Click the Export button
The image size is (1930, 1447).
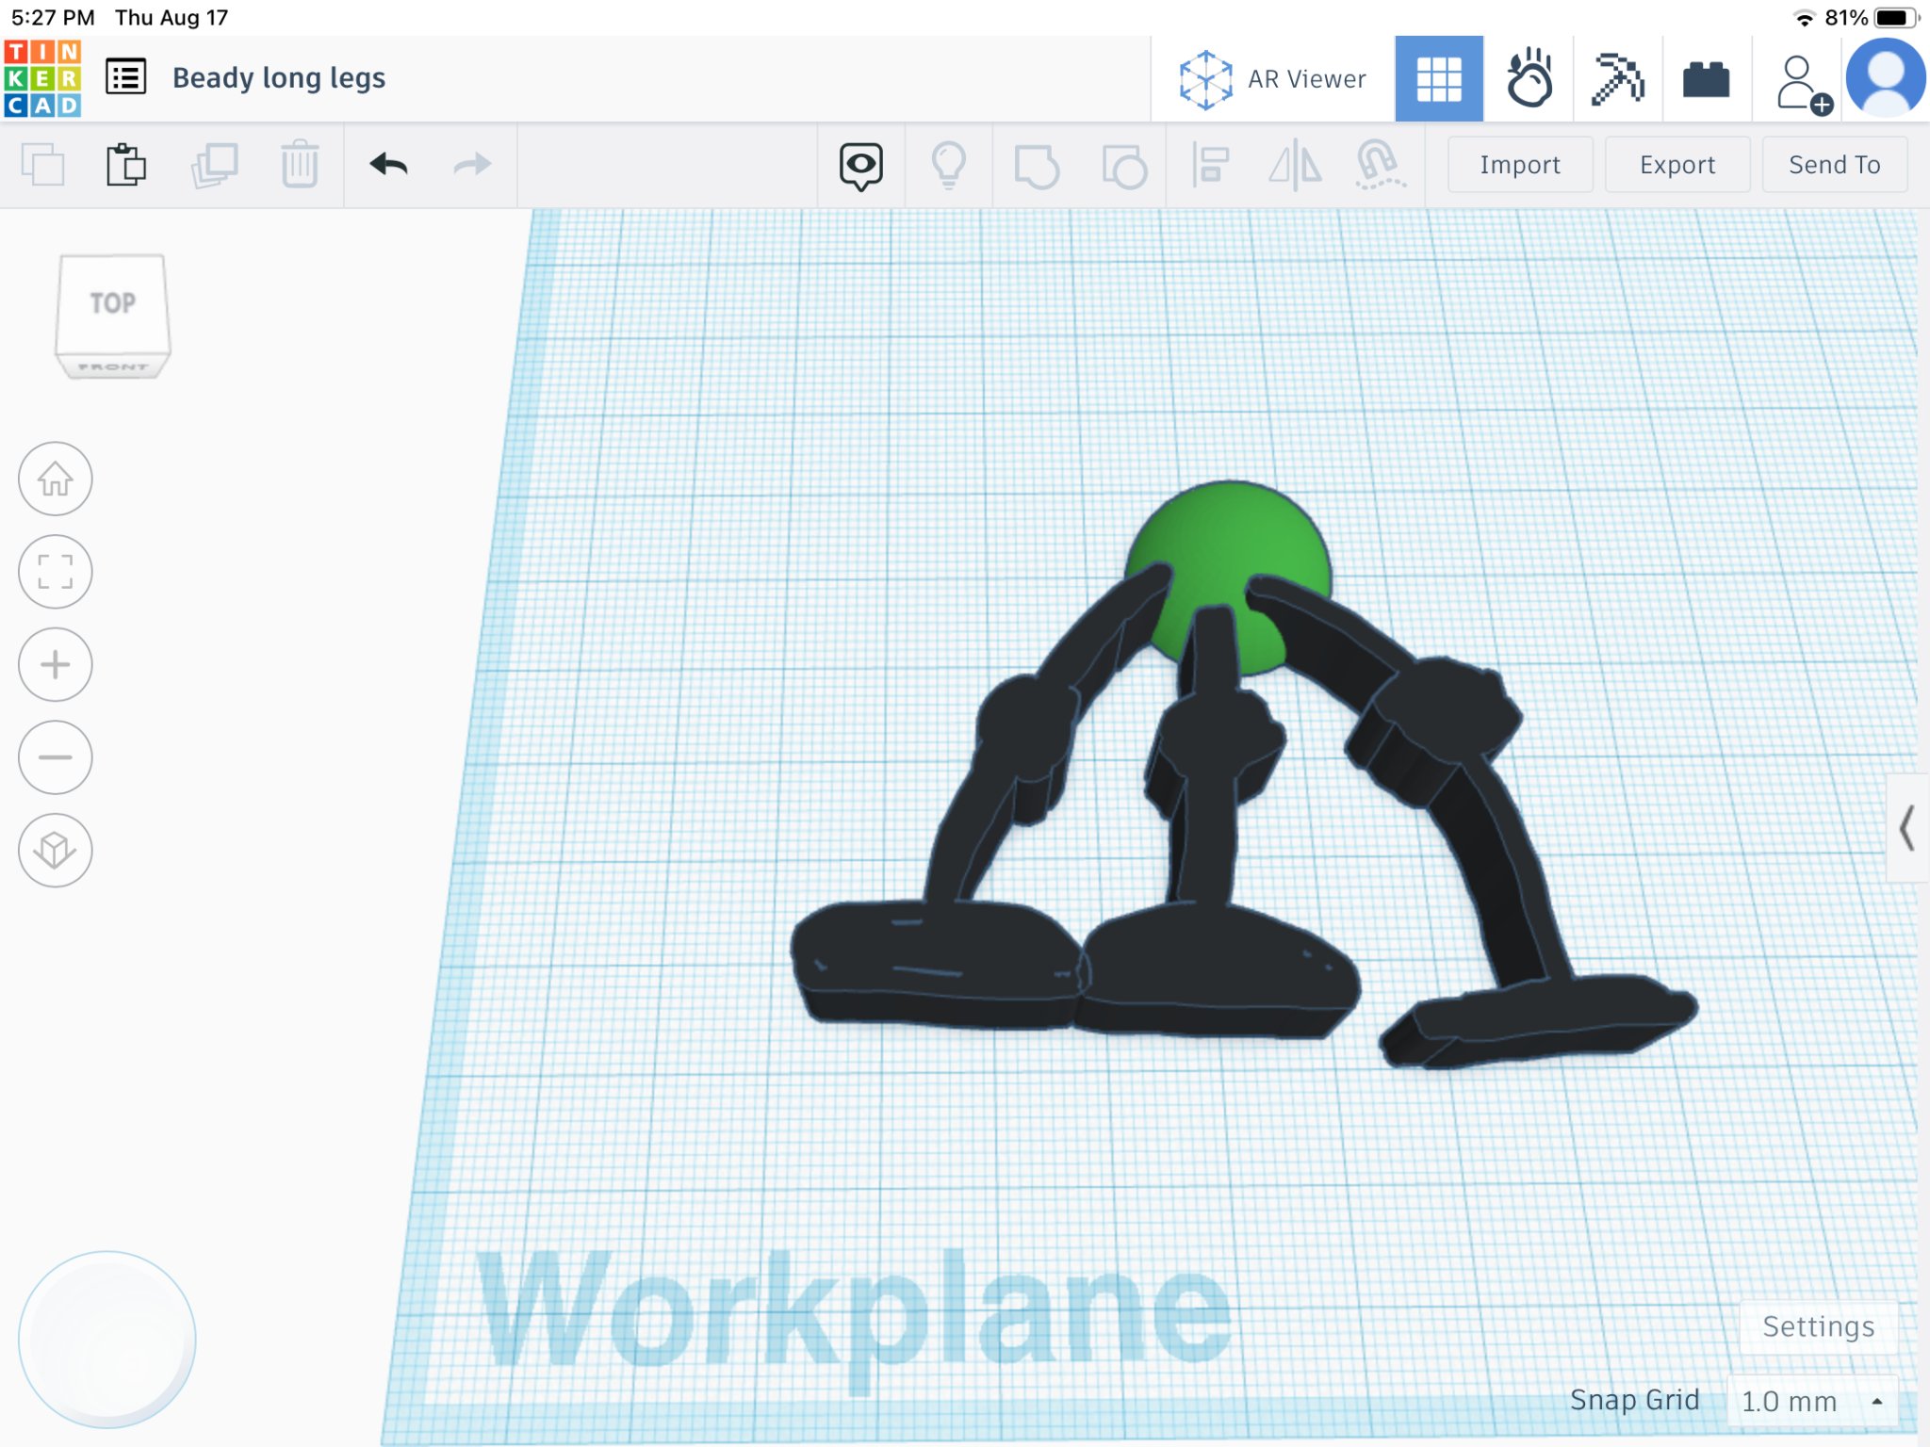1676,165
